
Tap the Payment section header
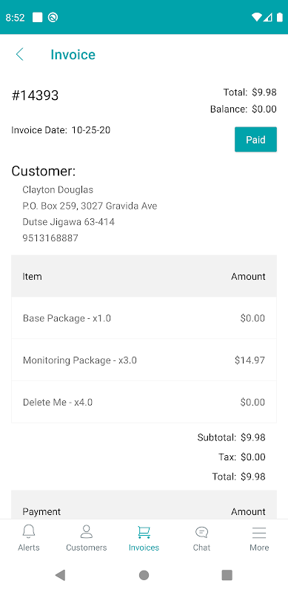(x=144, y=505)
